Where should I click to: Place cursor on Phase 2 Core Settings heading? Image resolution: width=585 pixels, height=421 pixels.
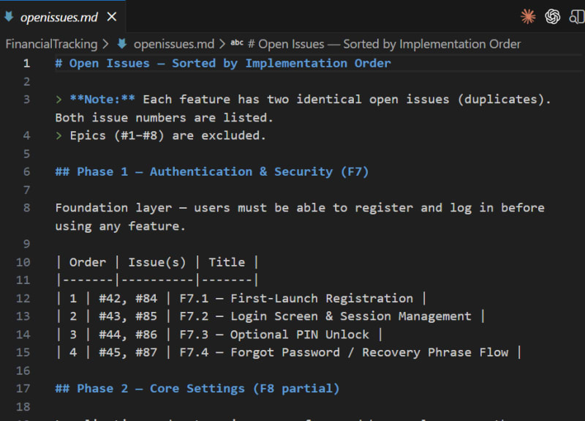pos(197,388)
